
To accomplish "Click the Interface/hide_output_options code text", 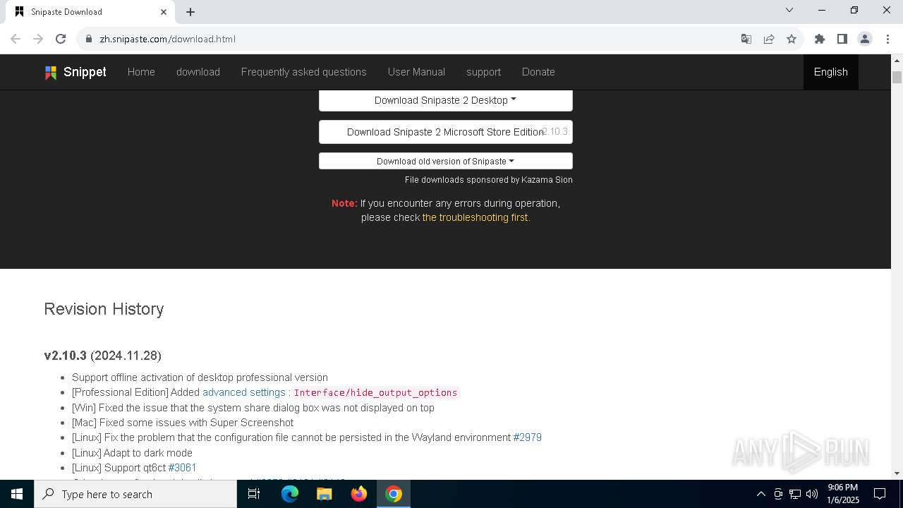I will (375, 392).
